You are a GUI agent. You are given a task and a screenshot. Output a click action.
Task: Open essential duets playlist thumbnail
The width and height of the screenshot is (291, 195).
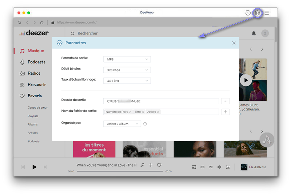click(144, 149)
